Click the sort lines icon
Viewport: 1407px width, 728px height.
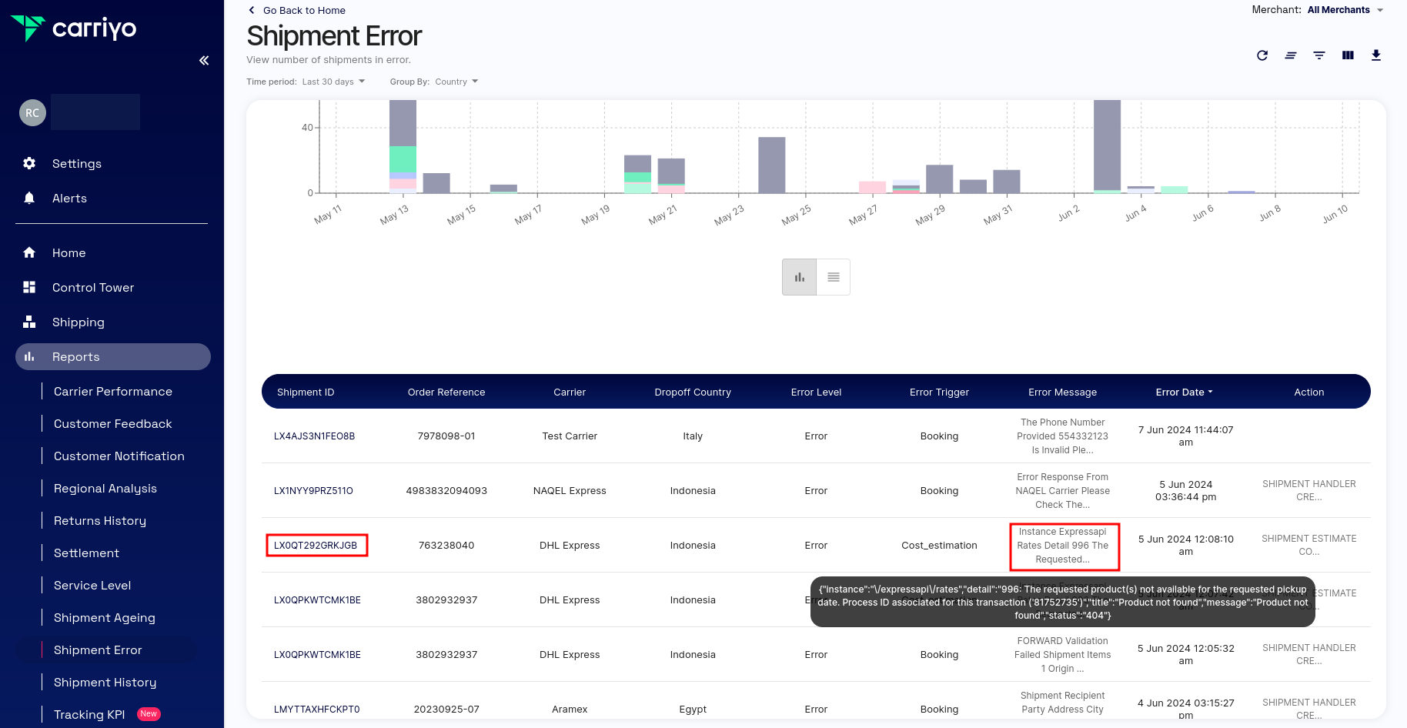(1291, 55)
